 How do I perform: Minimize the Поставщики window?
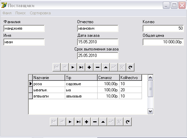pos(166,5)
